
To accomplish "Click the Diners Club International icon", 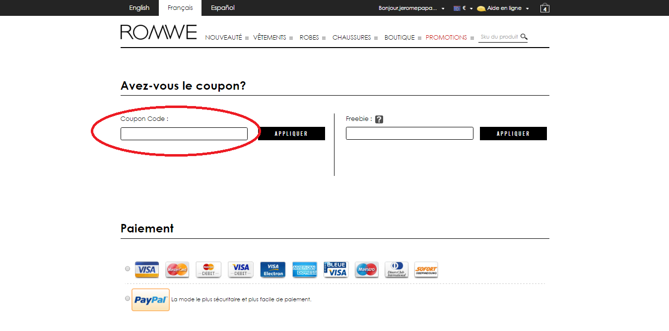I will click(396, 269).
